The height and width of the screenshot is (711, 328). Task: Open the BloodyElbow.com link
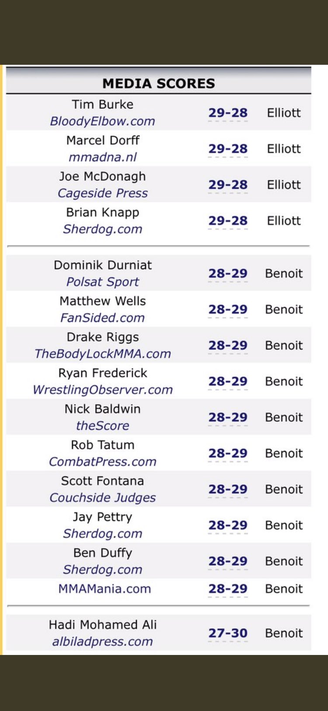103,121
